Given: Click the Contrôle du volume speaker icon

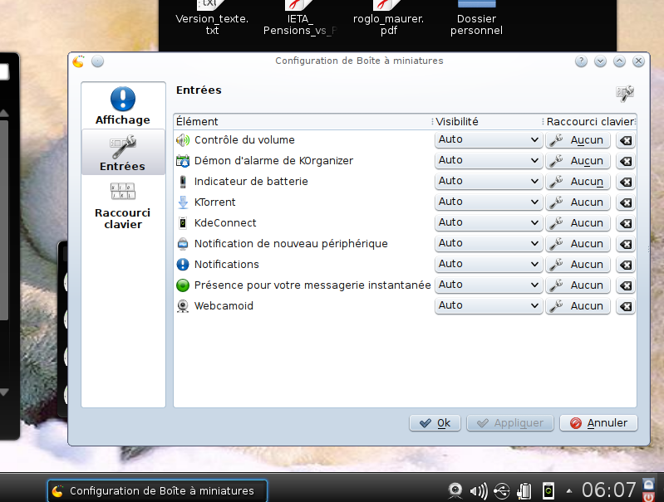Looking at the screenshot, I should point(183,140).
